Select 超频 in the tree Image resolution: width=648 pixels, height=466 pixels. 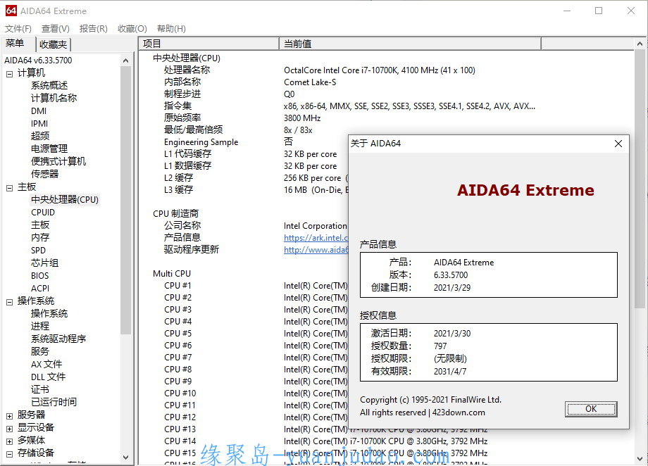pyautogui.click(x=40, y=136)
